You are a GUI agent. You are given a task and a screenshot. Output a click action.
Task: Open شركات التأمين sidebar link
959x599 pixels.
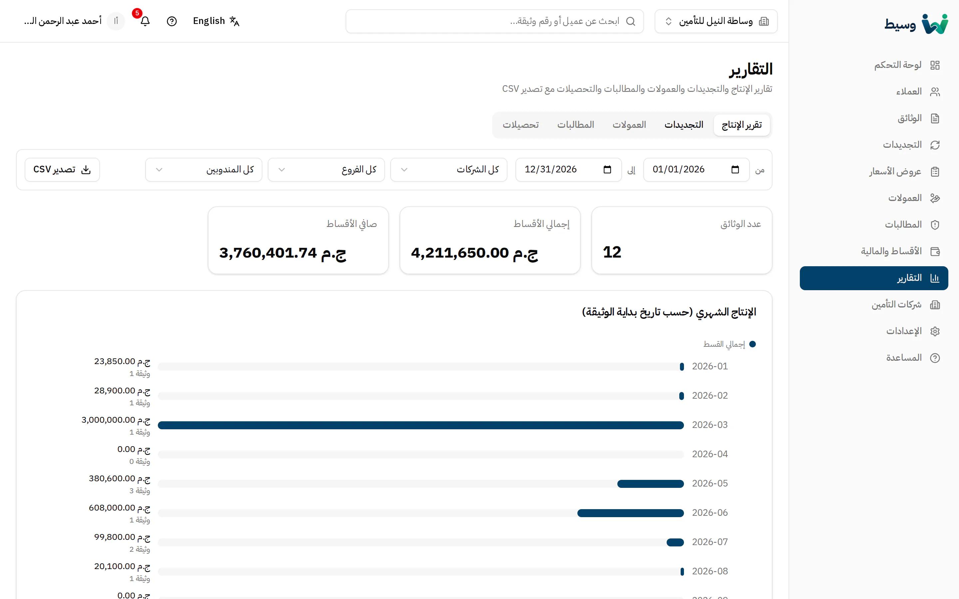[874, 304]
